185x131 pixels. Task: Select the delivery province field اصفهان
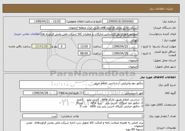pyautogui.click(x=120, y=60)
